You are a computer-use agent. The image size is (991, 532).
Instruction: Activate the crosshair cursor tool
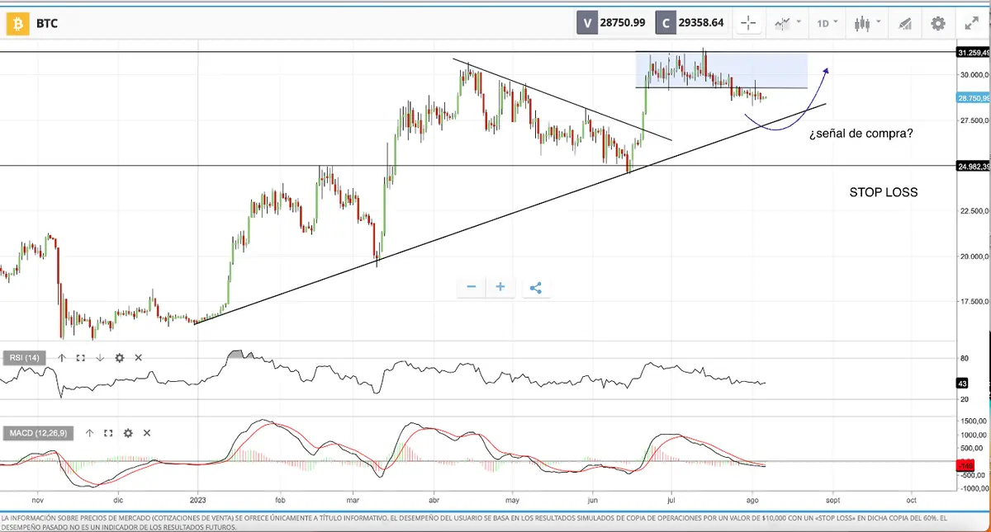click(x=749, y=23)
